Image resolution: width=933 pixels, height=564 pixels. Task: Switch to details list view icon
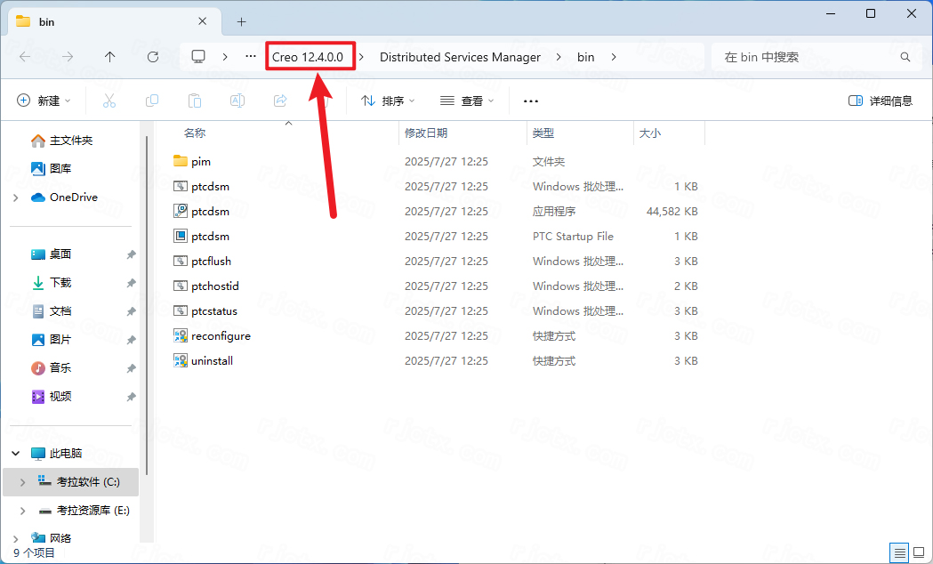(900, 552)
